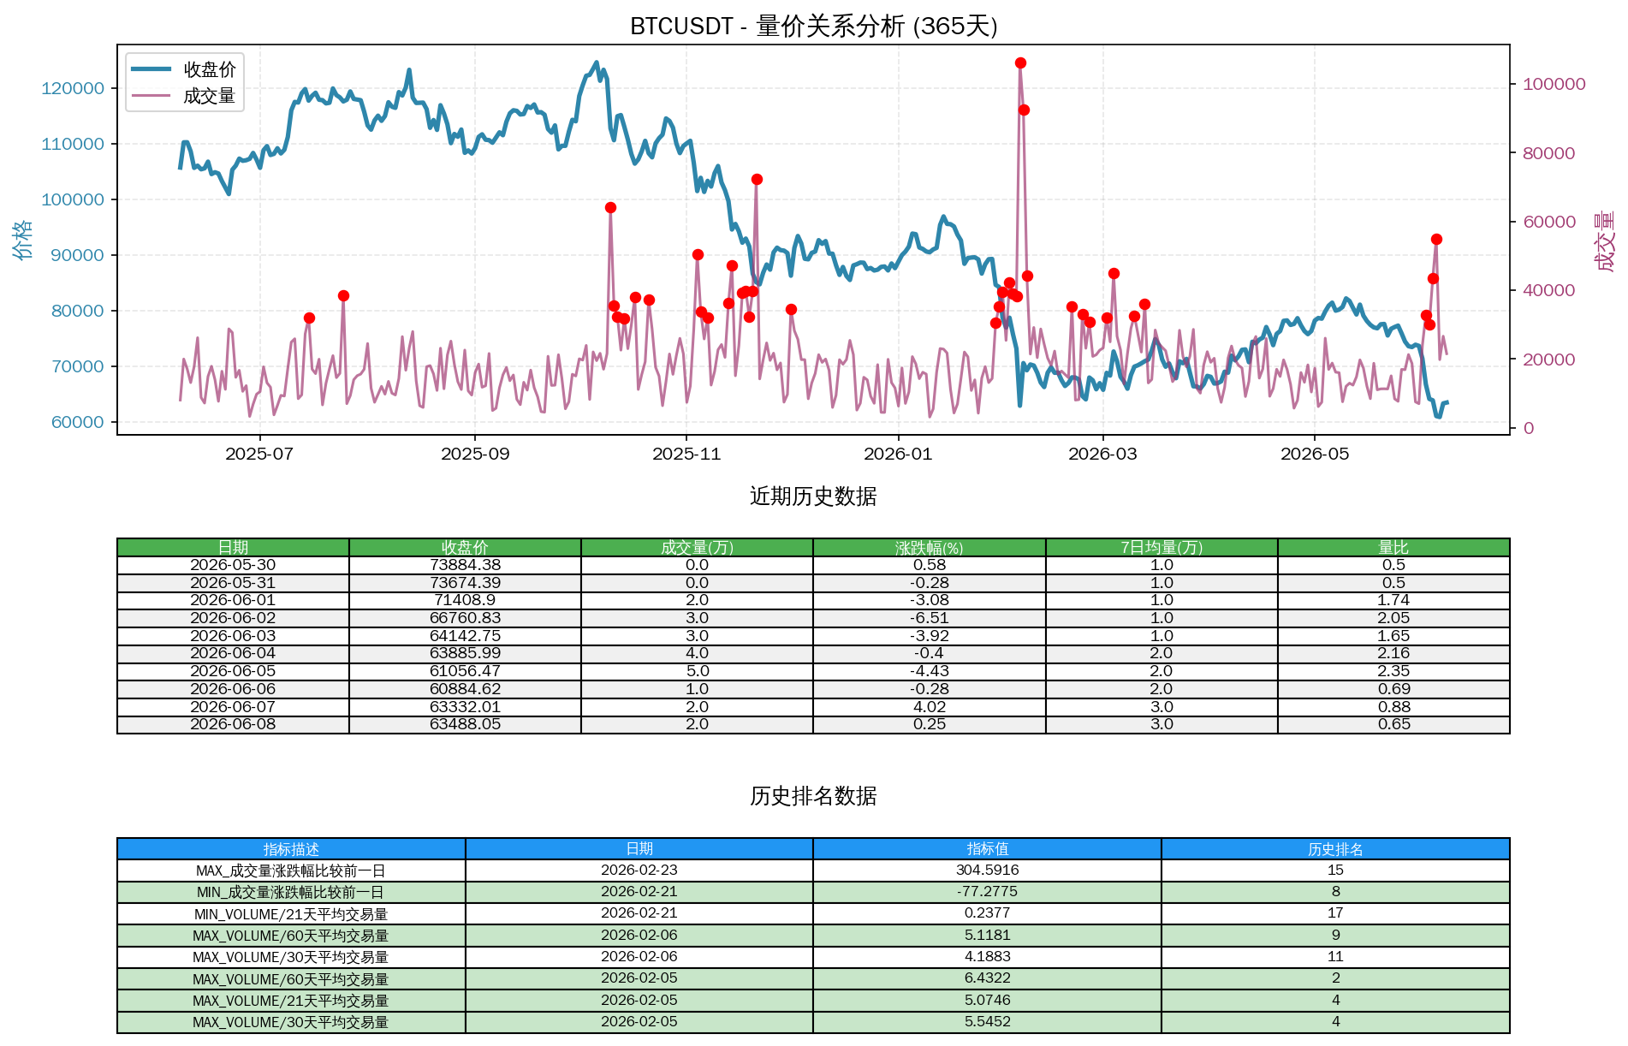Click closing price 61056.47

[x=465, y=672]
